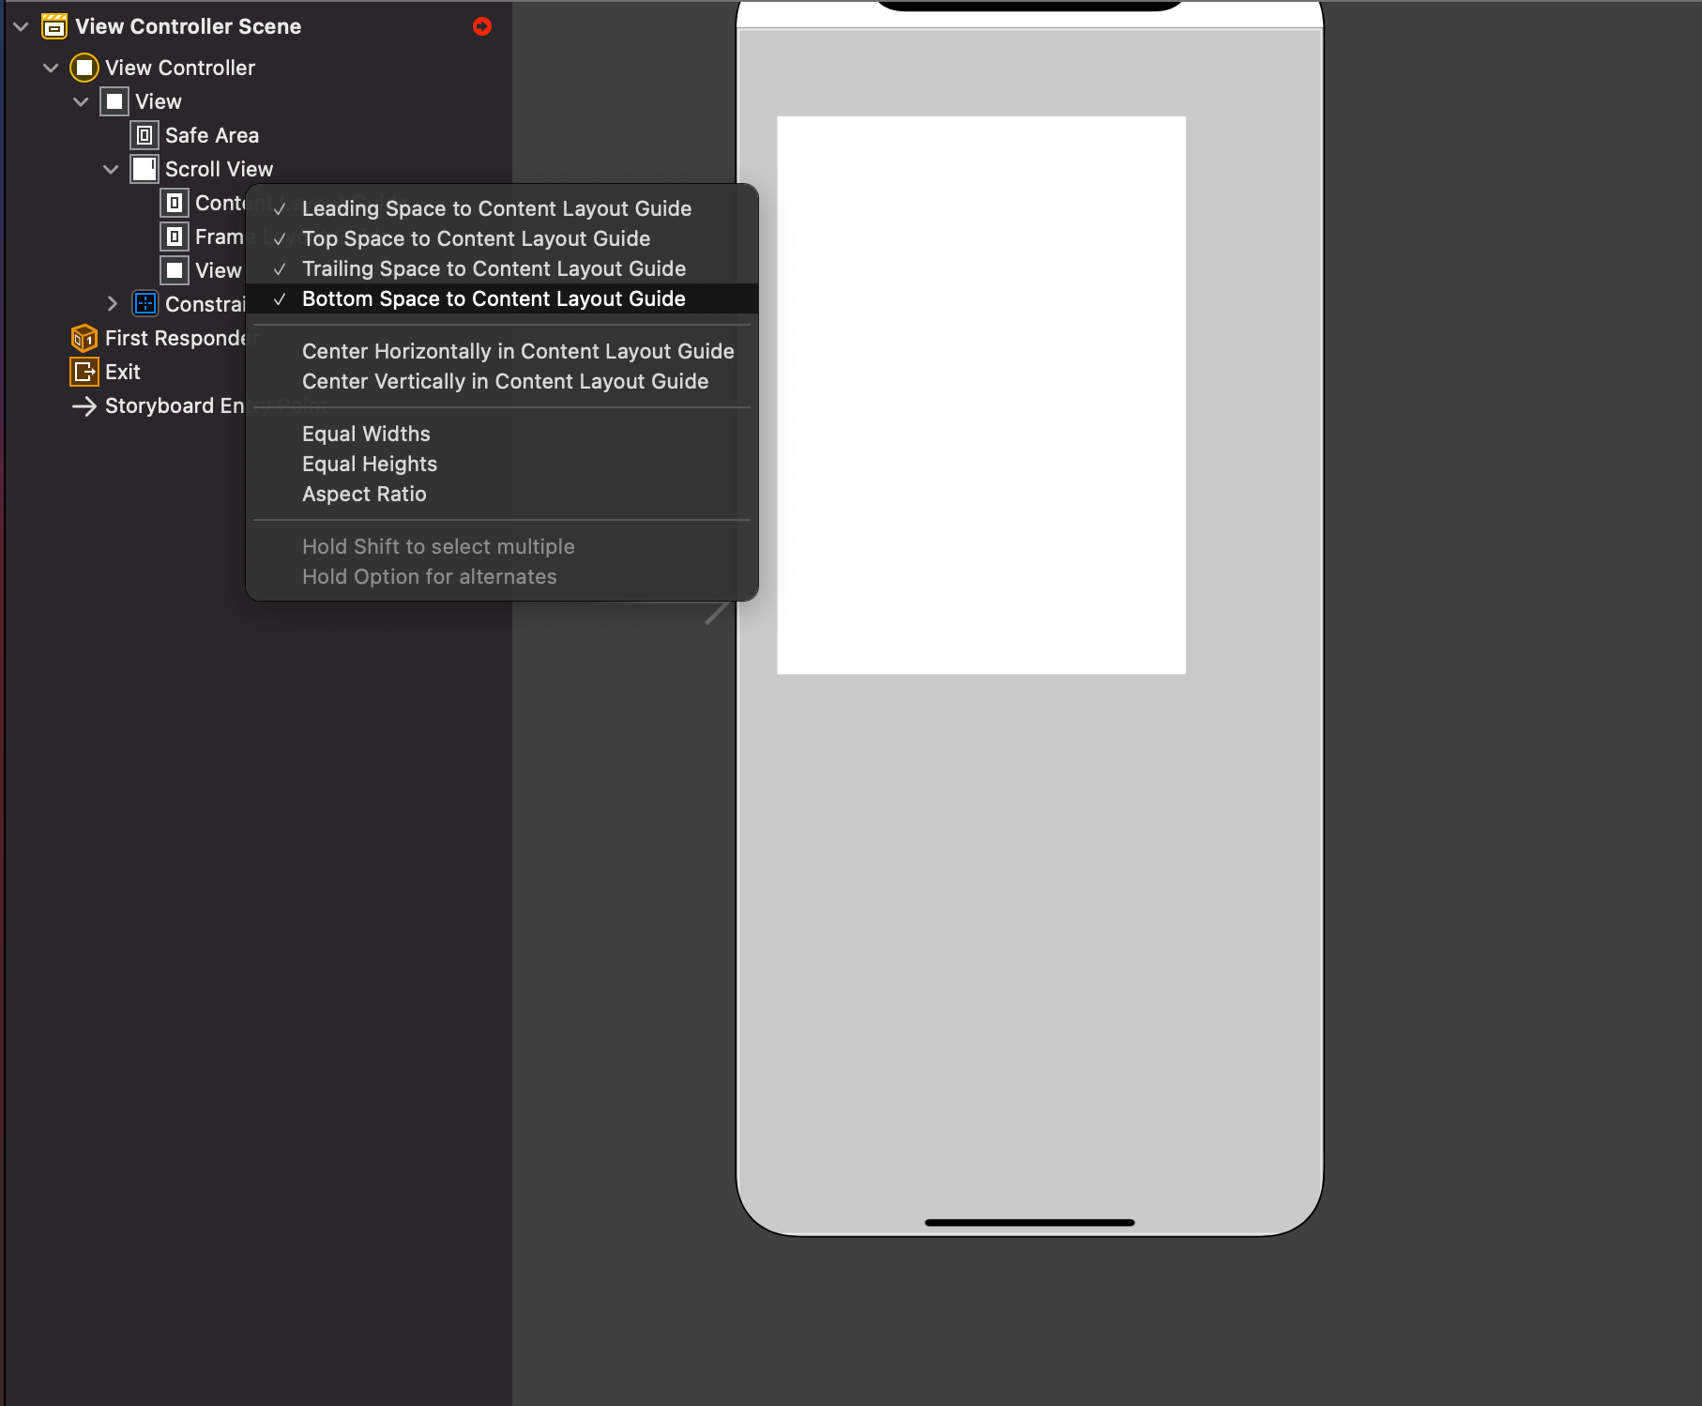The image size is (1702, 1406).
Task: Choose Center Horizontally in Content Layout Guide
Action: tap(502, 351)
